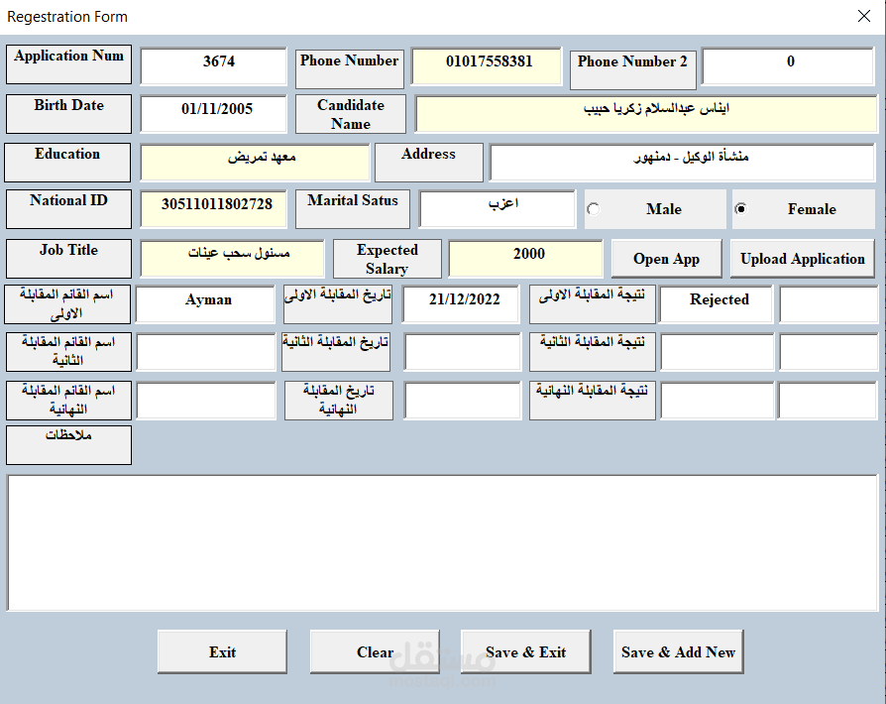Click the تاريخ المقابلة النهائية label
Viewport: 886px width, 704px height.
pyautogui.click(x=339, y=401)
